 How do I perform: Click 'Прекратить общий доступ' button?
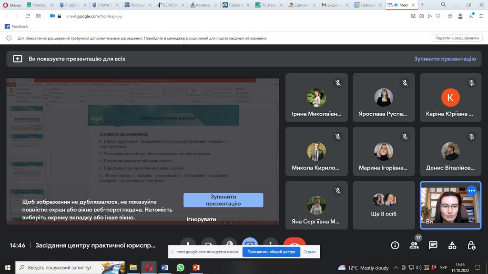point(271,252)
